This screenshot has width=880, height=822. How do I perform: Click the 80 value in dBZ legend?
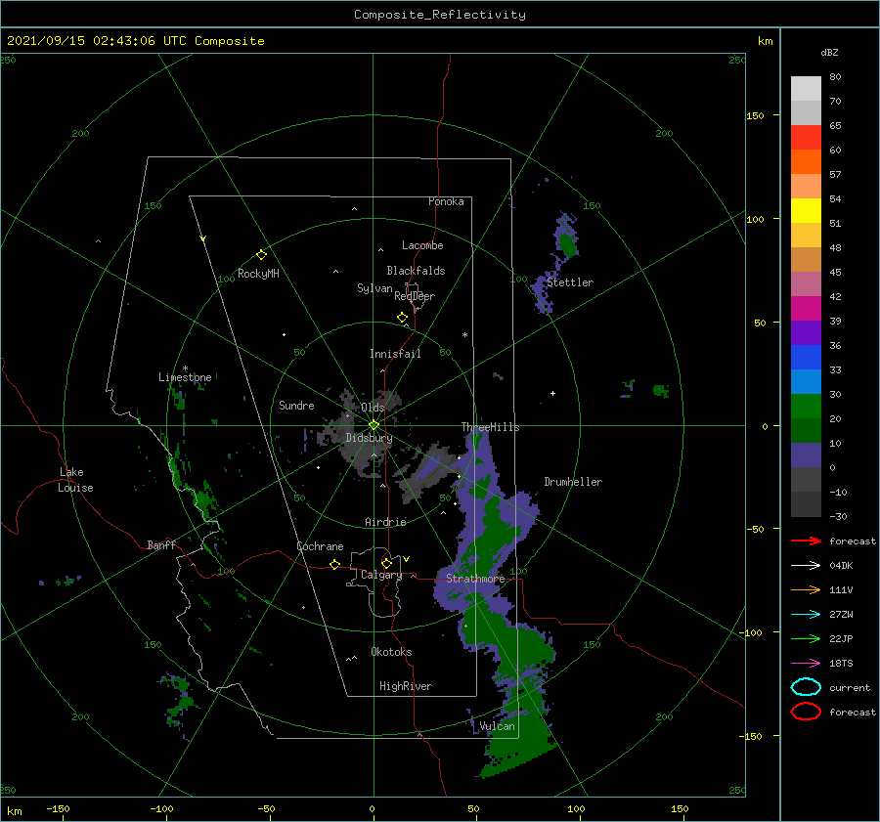(x=835, y=77)
